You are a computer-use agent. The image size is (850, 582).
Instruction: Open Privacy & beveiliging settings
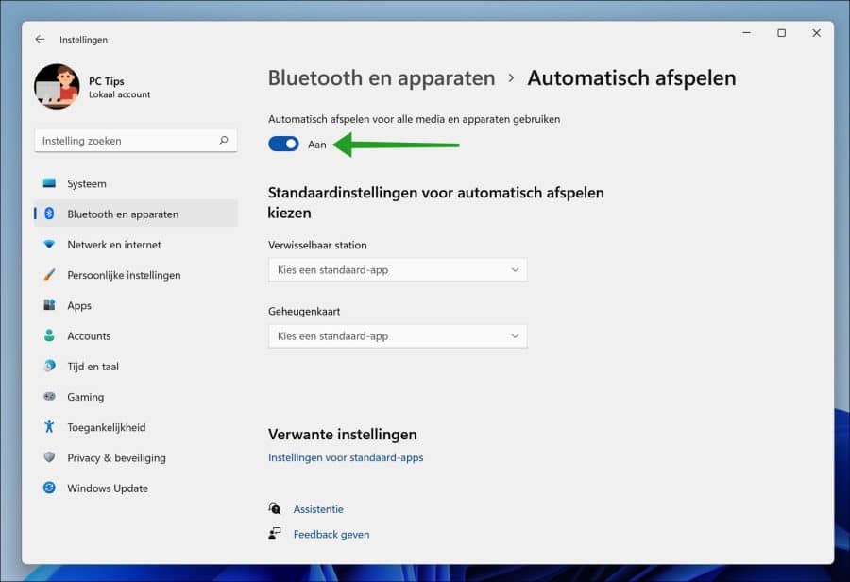135,456
